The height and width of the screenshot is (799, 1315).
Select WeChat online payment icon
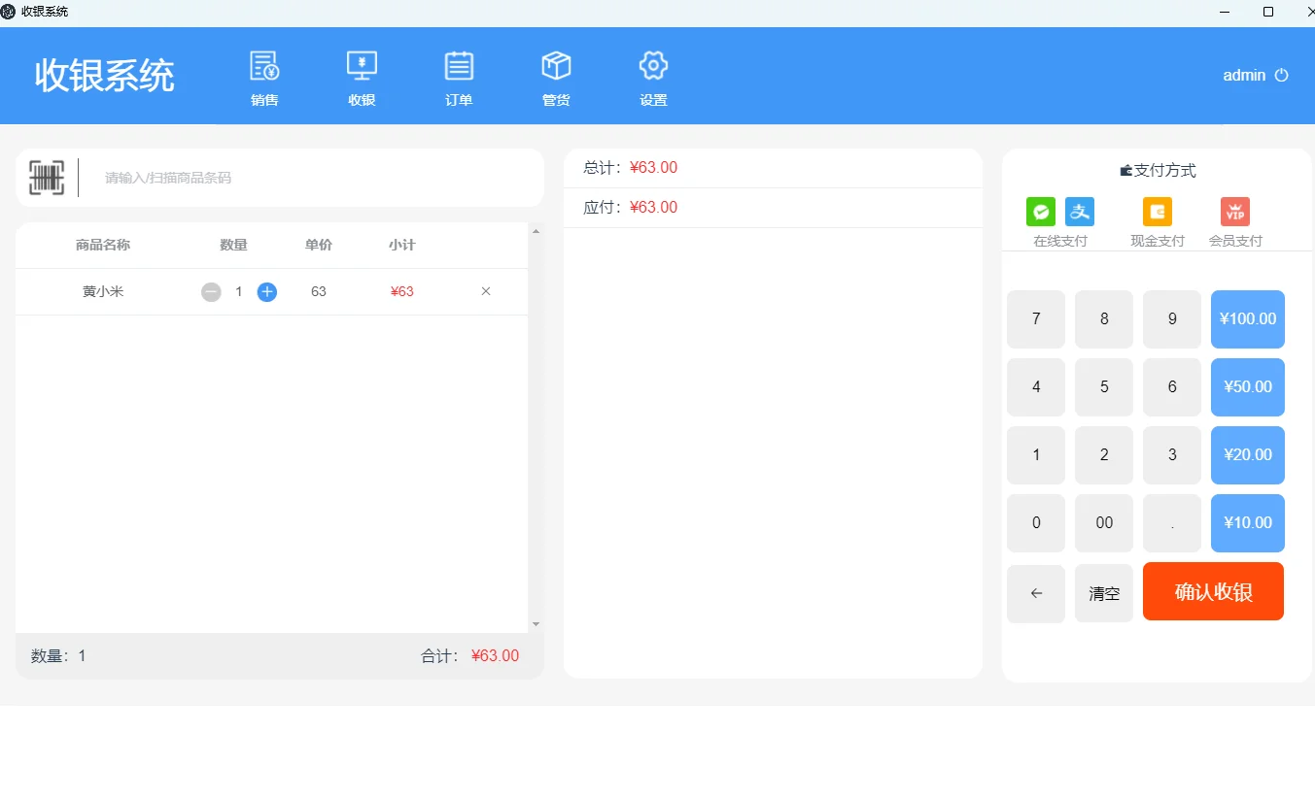tap(1041, 212)
